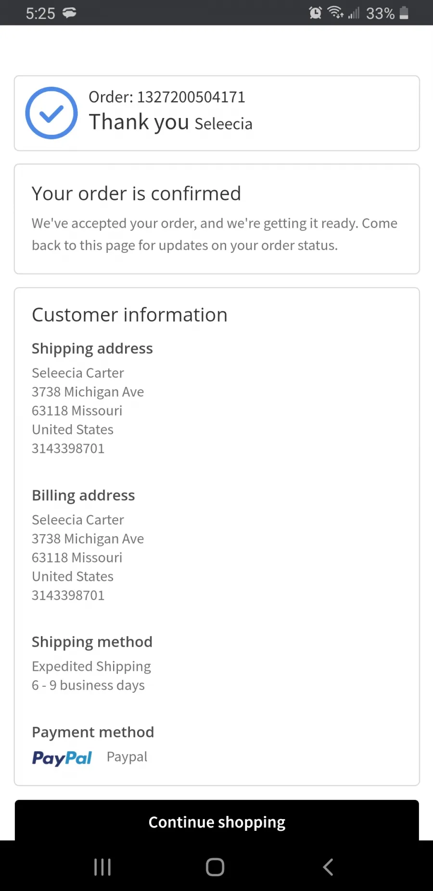Image resolution: width=433 pixels, height=891 pixels.
Task: Tap the Expedited Shipping method text
Action: click(91, 667)
